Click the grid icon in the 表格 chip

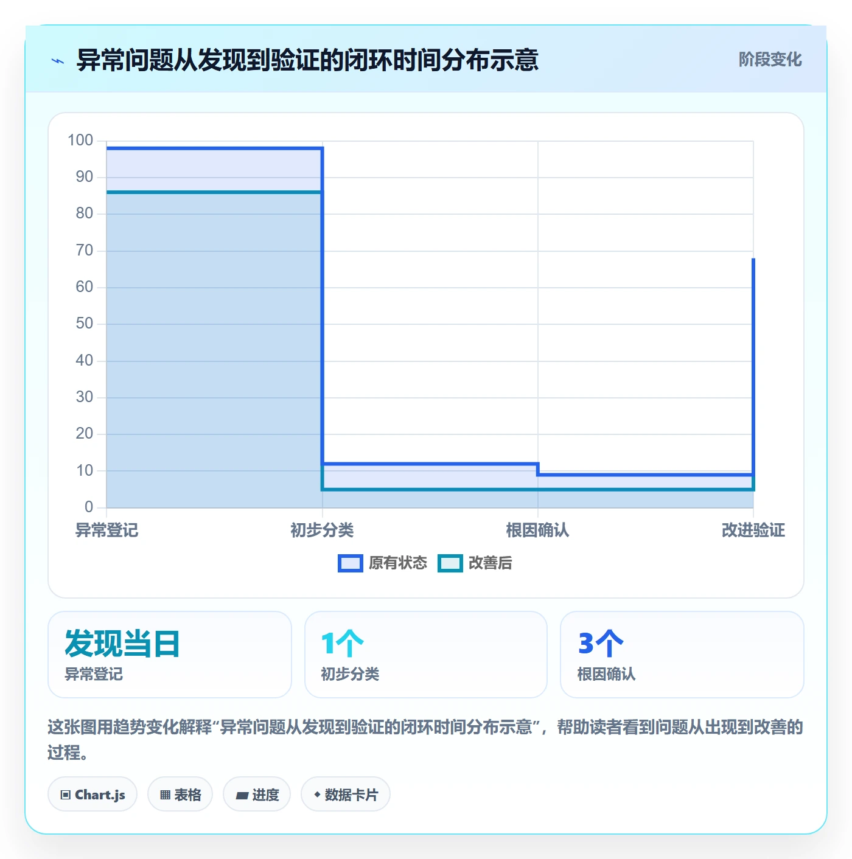pos(165,795)
